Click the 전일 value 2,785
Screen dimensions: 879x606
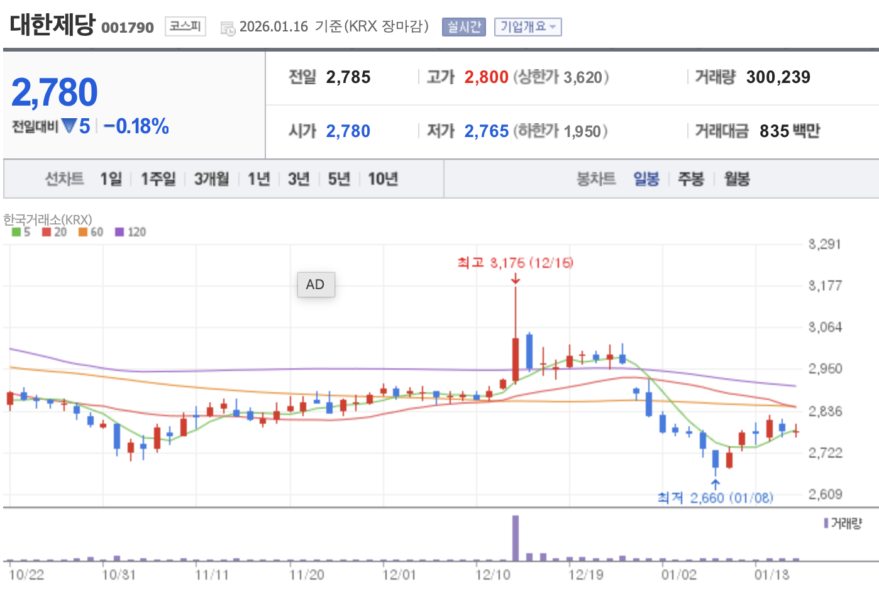(348, 77)
